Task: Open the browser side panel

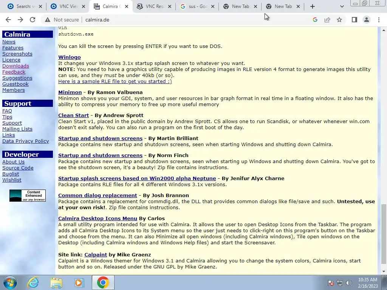Action: pos(354,20)
